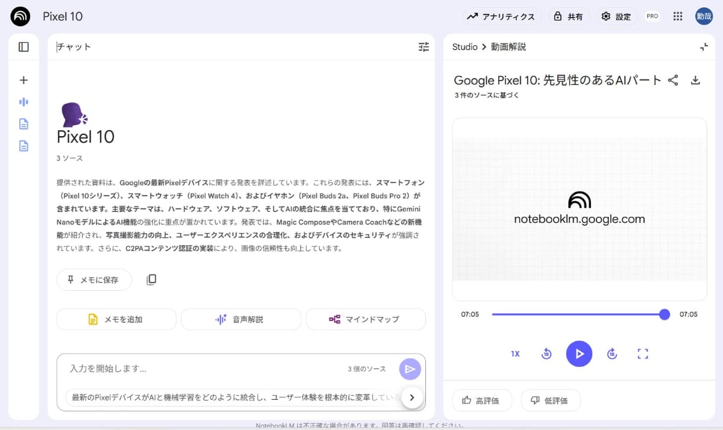Change playback speed from 1X
This screenshot has height=430, width=723.
(515, 354)
